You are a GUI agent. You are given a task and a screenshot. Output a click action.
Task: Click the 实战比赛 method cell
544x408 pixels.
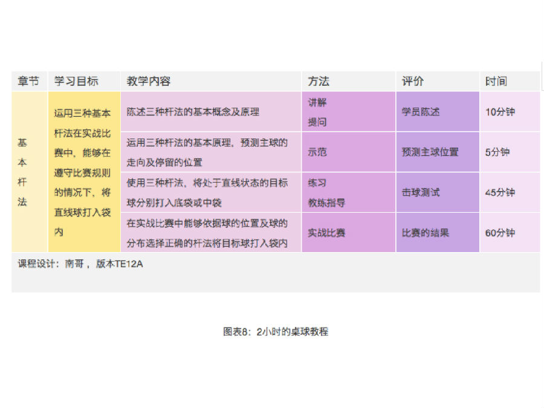[349, 233]
